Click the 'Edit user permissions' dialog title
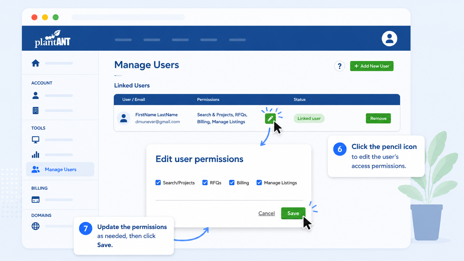 coord(199,159)
